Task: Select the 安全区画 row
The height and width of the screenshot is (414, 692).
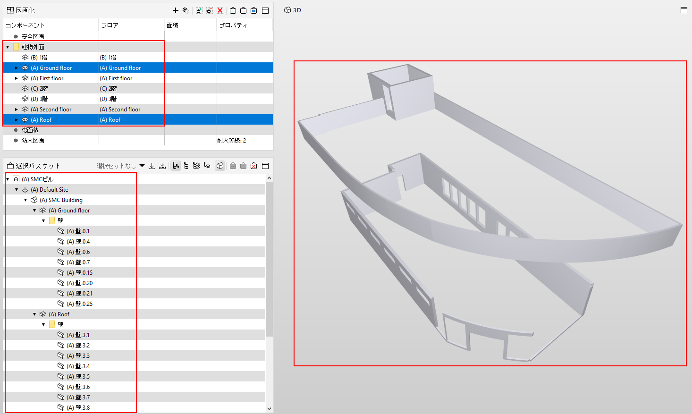Action: 138,37
